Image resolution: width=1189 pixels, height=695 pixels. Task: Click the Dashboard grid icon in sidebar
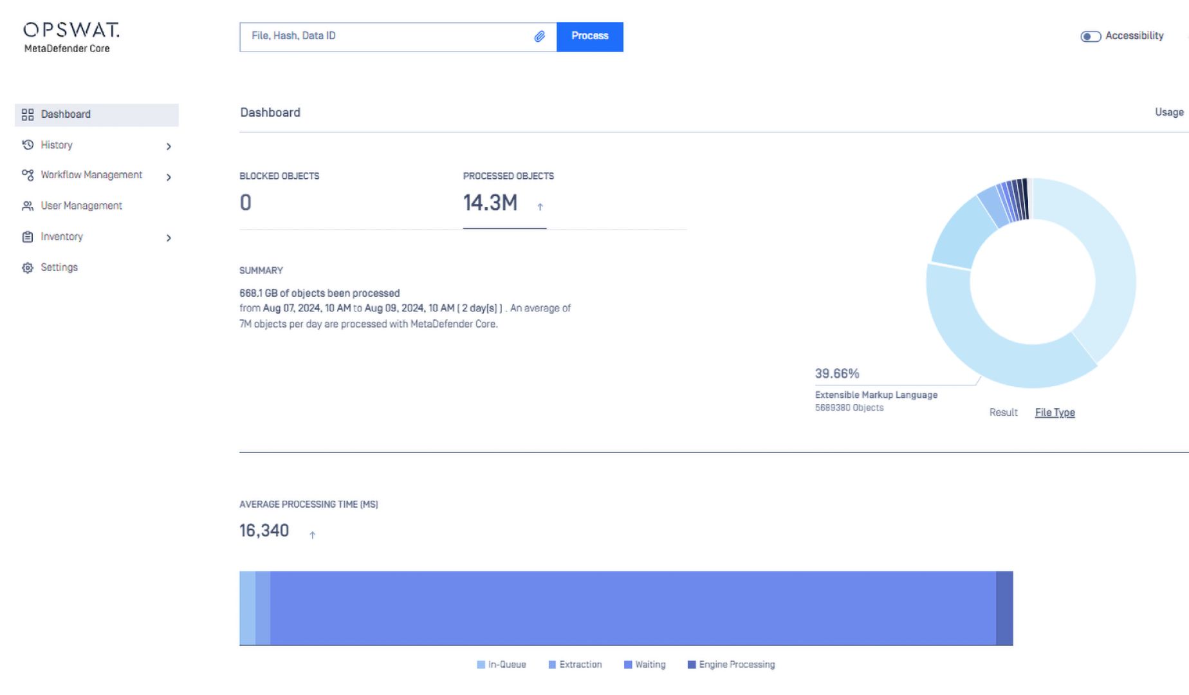[x=28, y=115]
